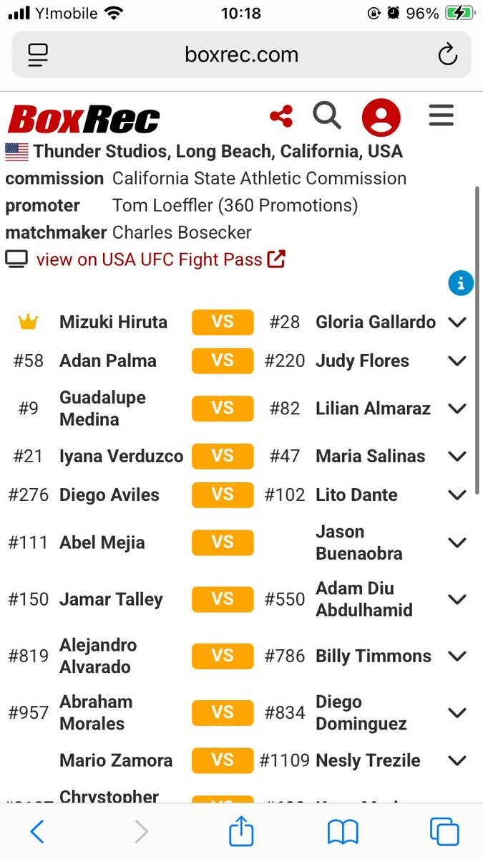This screenshot has width=483, height=860.
Task: Tap VS button for Abel Mejia bout
Action: 223,543
